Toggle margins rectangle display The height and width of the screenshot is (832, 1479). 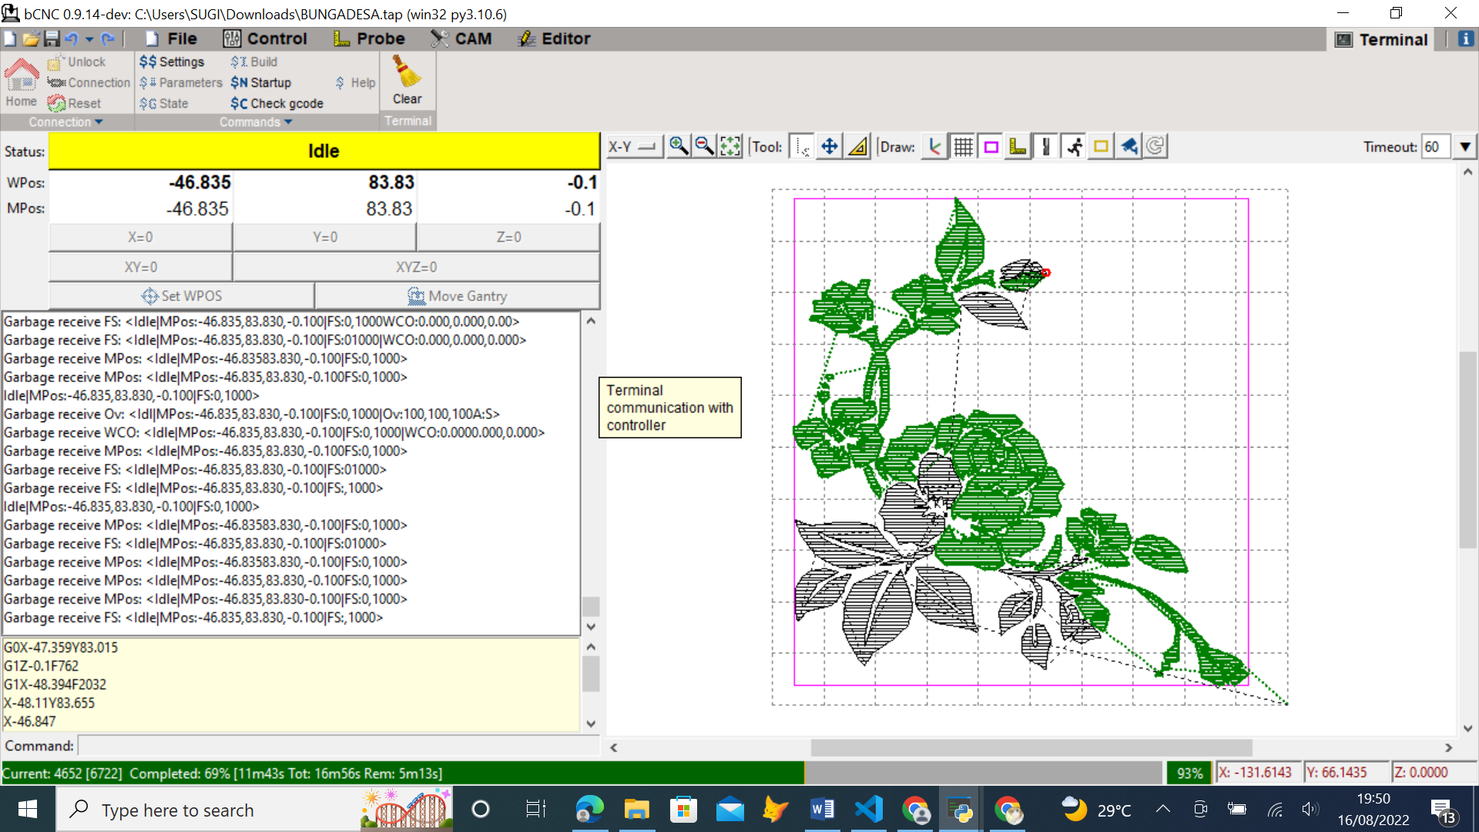point(991,146)
